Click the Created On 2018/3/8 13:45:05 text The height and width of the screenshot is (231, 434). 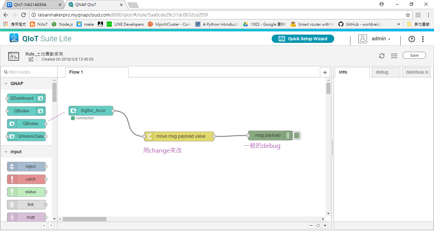coord(67,59)
